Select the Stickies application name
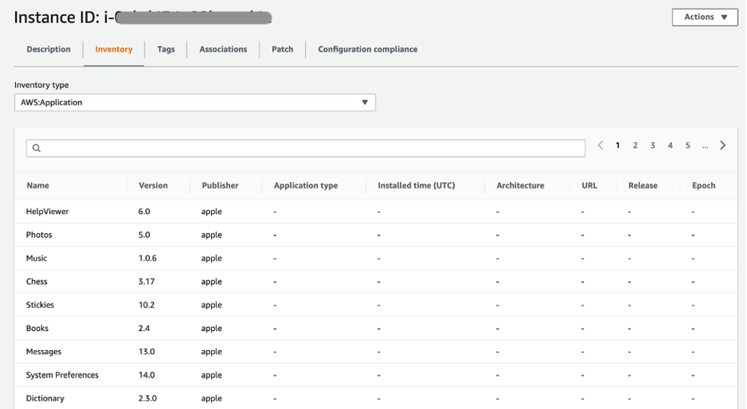 [40, 305]
